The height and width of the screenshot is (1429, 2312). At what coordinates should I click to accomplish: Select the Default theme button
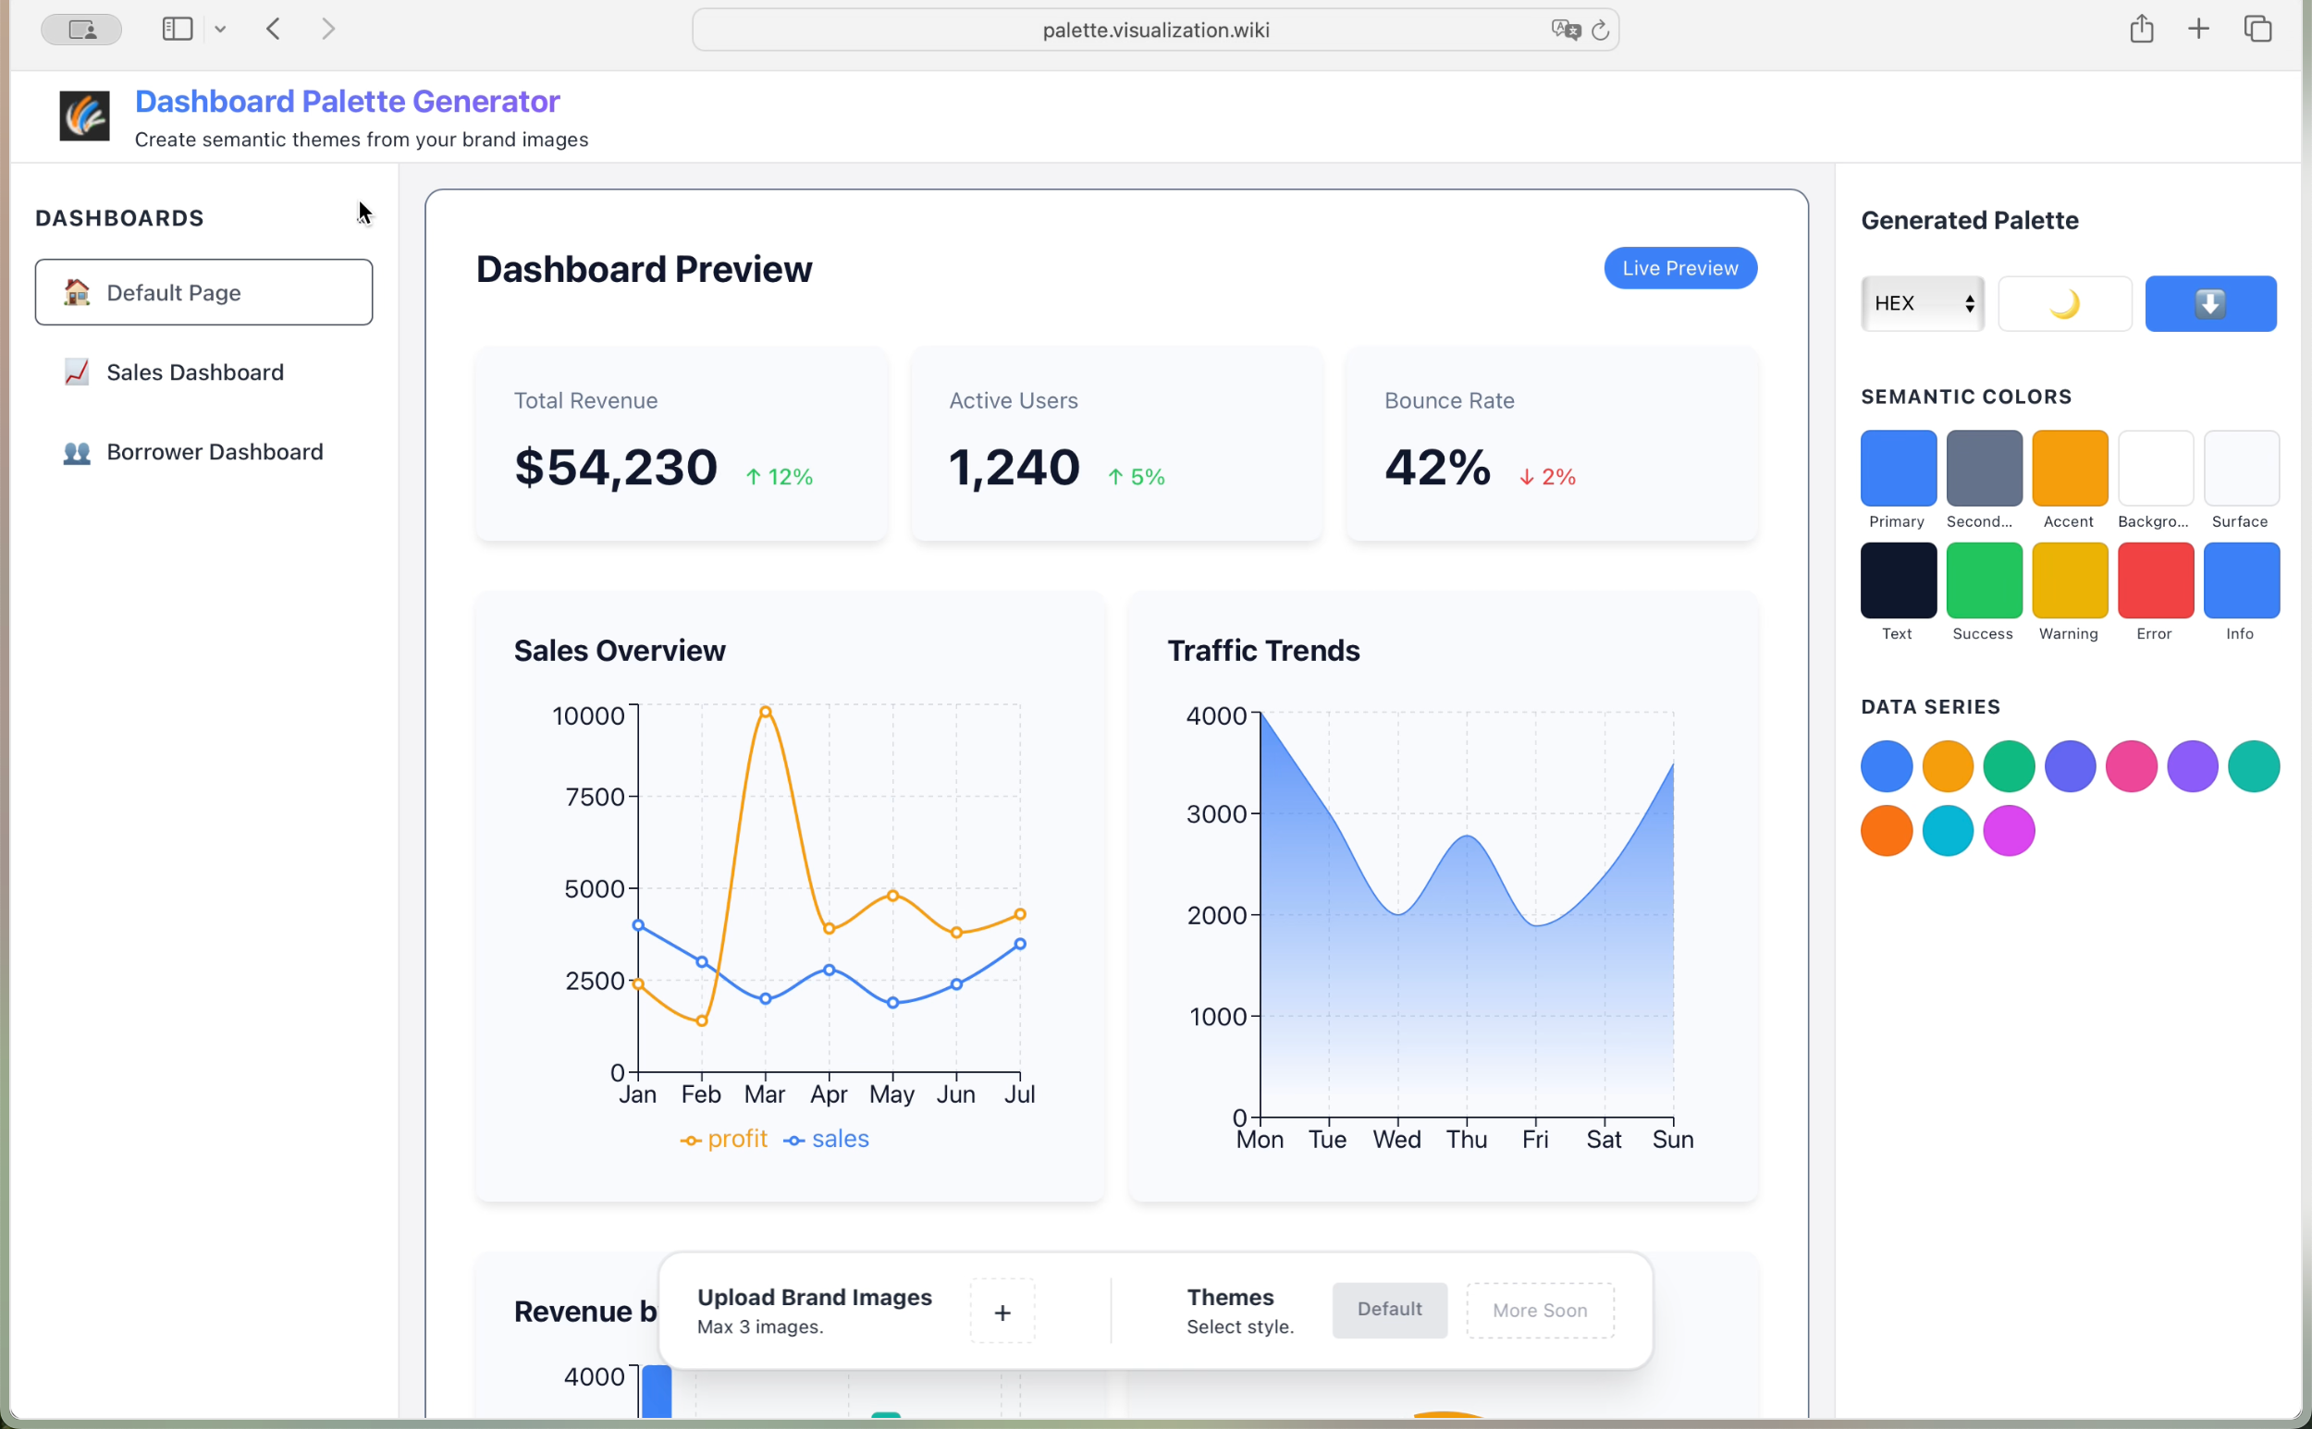1388,1309
